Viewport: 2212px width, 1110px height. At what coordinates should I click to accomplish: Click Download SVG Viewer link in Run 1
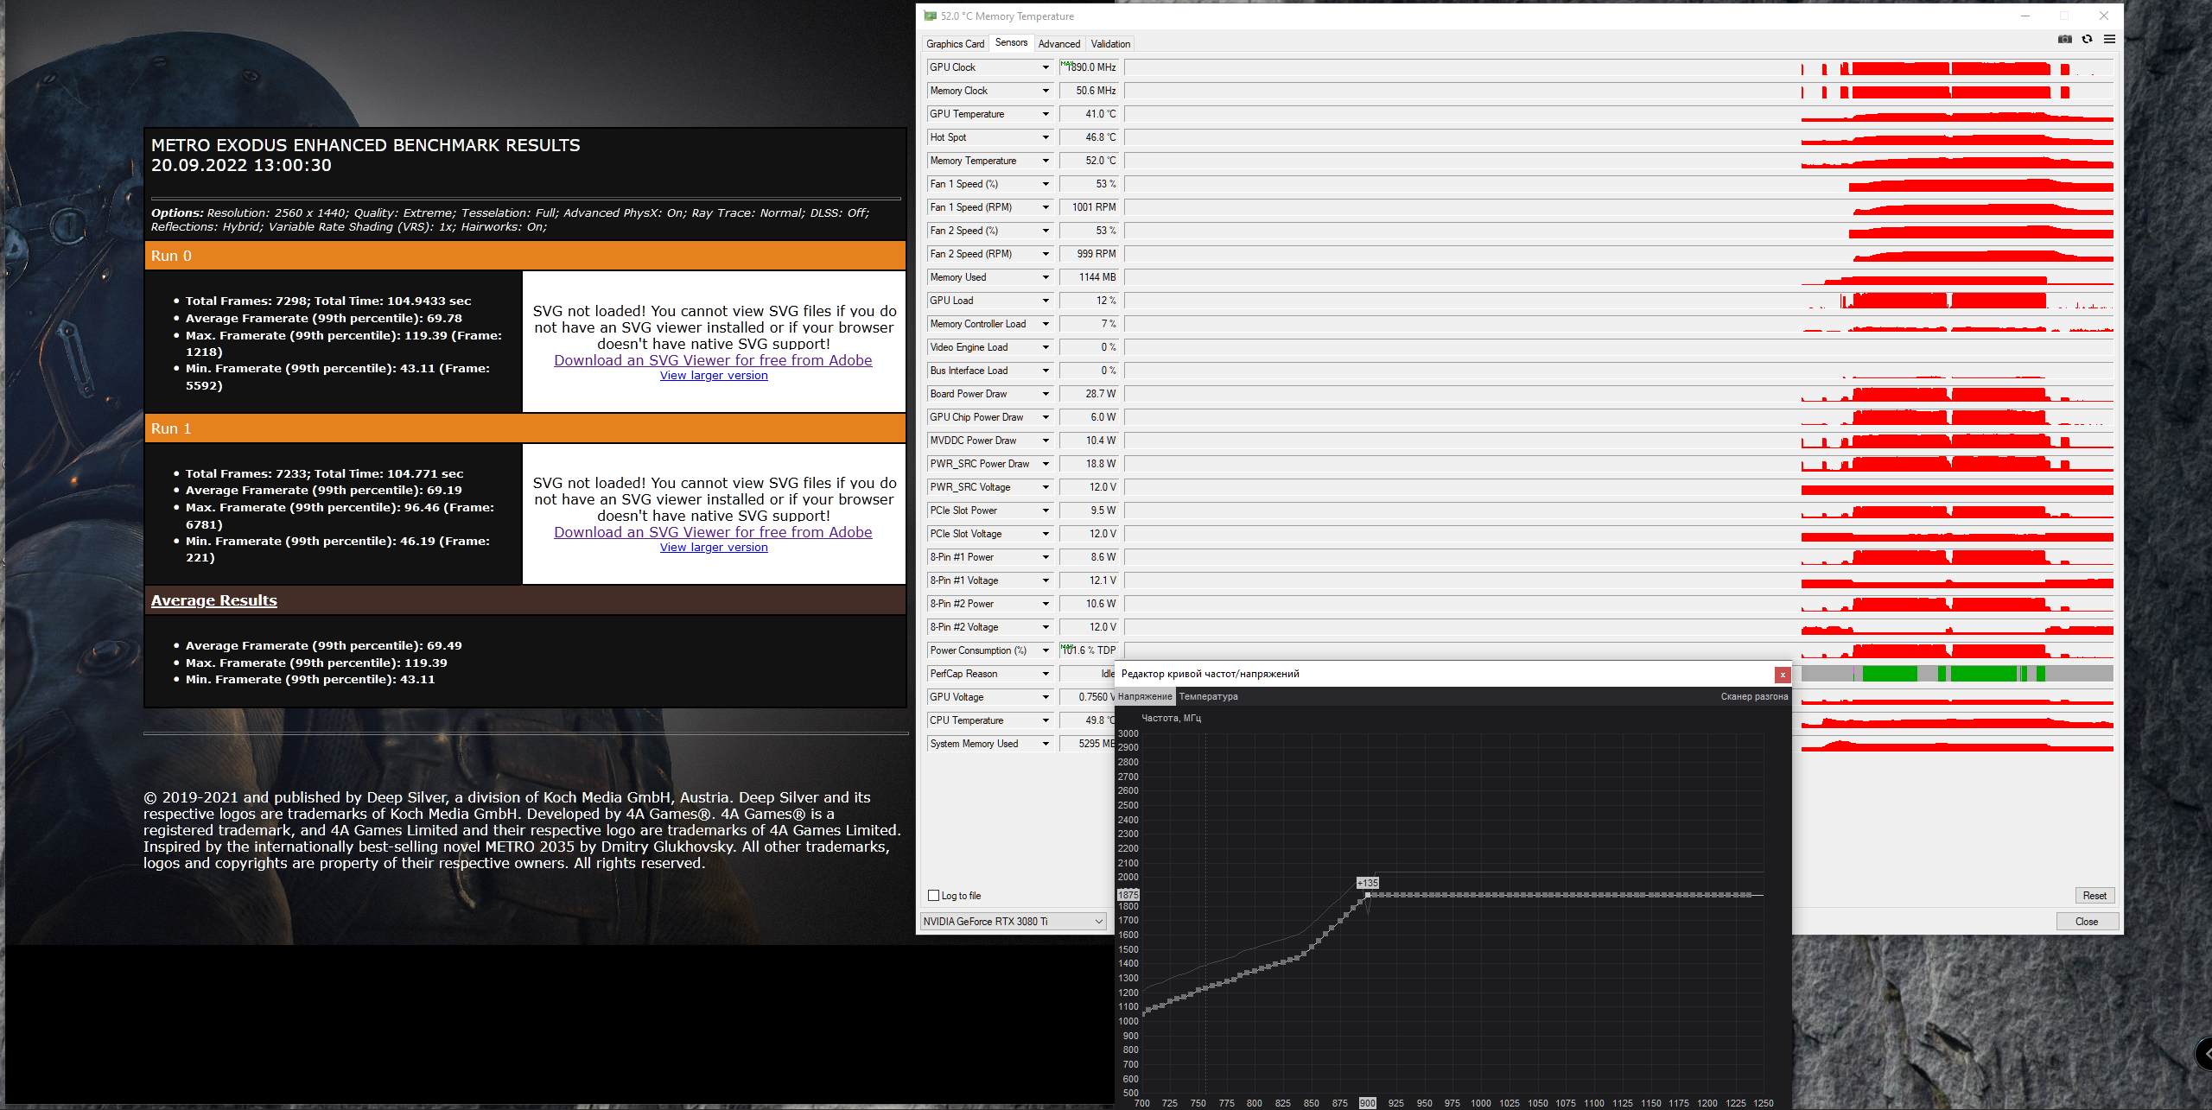point(713,532)
